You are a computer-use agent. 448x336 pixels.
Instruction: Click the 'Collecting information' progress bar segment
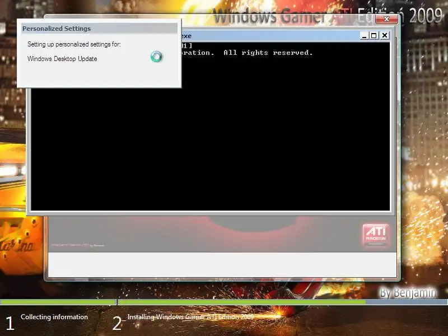coord(58,302)
